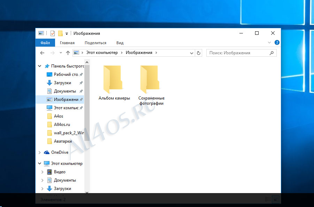Click the navigation pane scrollbar thumb

tap(87, 103)
